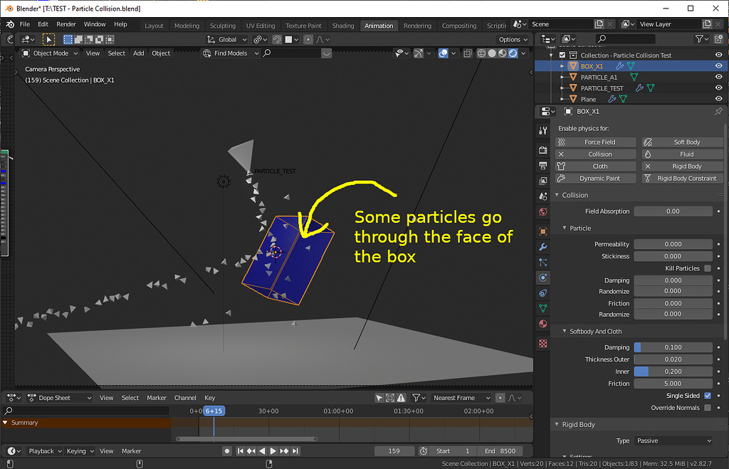
Task: Collapse the Summary channel row
Action: pos(5,423)
